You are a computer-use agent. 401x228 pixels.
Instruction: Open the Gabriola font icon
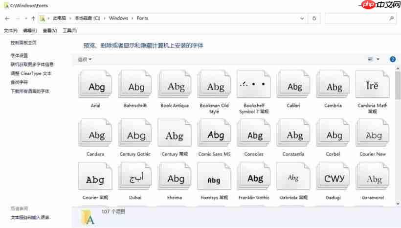point(293,177)
